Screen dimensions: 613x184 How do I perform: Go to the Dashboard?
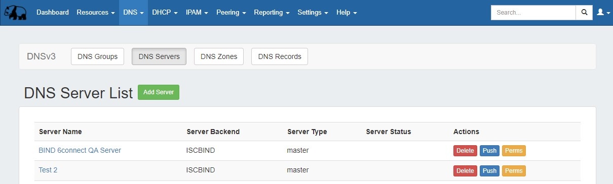point(53,13)
